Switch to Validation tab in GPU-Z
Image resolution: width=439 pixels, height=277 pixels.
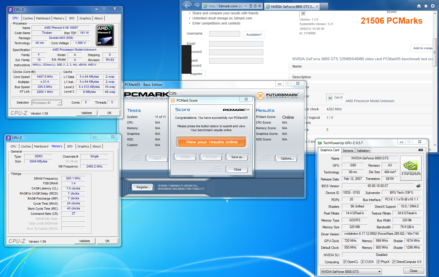[363, 151]
